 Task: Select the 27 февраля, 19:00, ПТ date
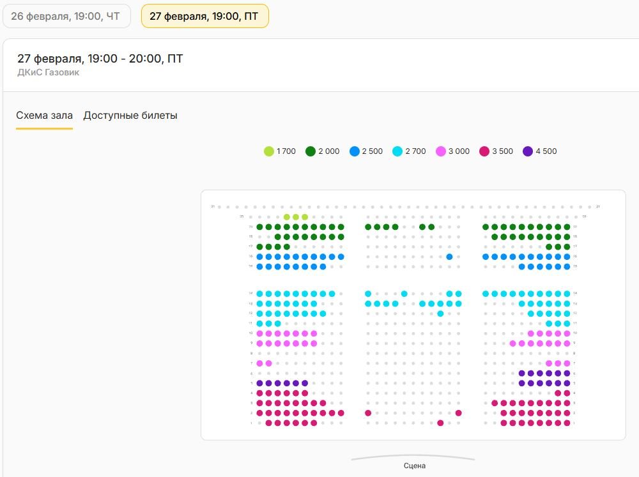click(204, 16)
